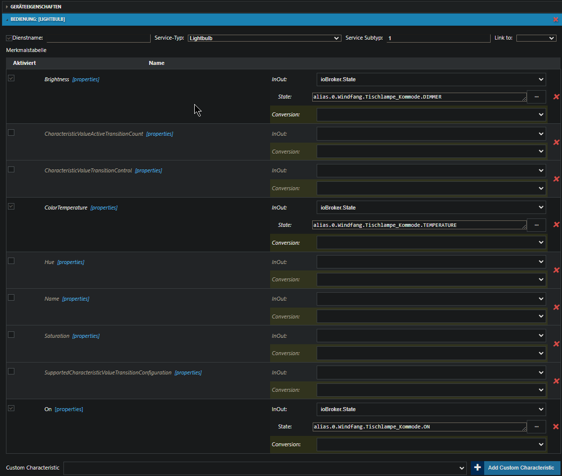Close the Bedienung Lightbulb service panel
The width and height of the screenshot is (562, 476).
tap(556, 19)
